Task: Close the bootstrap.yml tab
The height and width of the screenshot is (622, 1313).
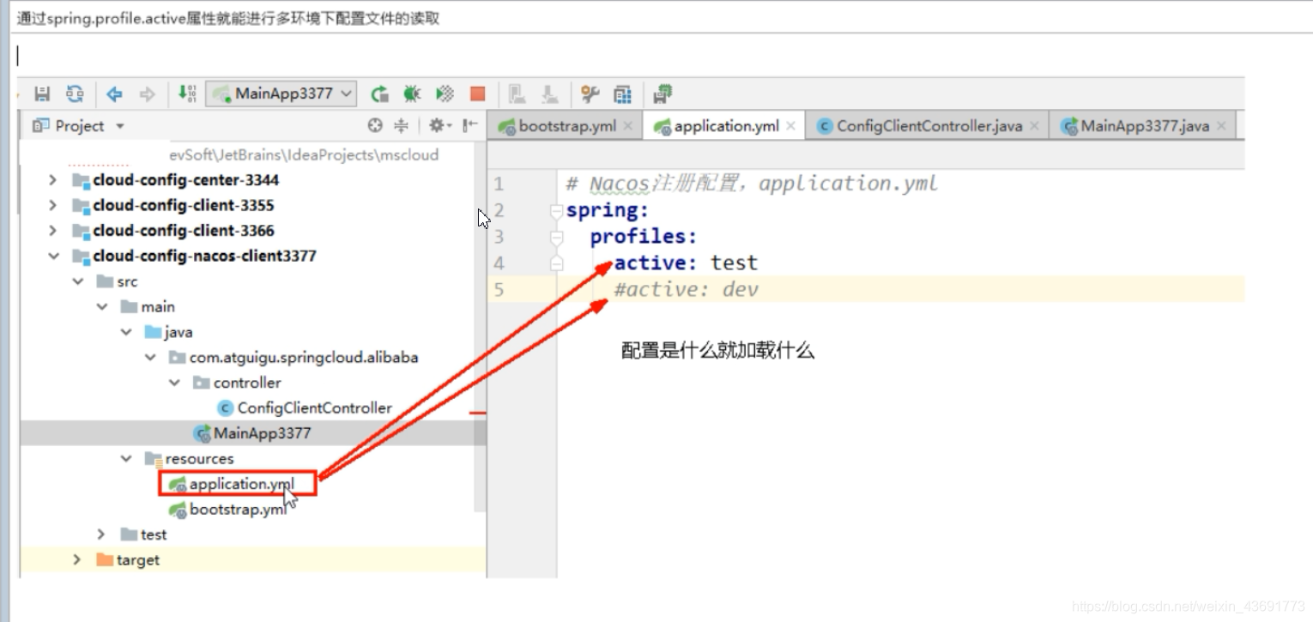Action: pyautogui.click(x=628, y=126)
